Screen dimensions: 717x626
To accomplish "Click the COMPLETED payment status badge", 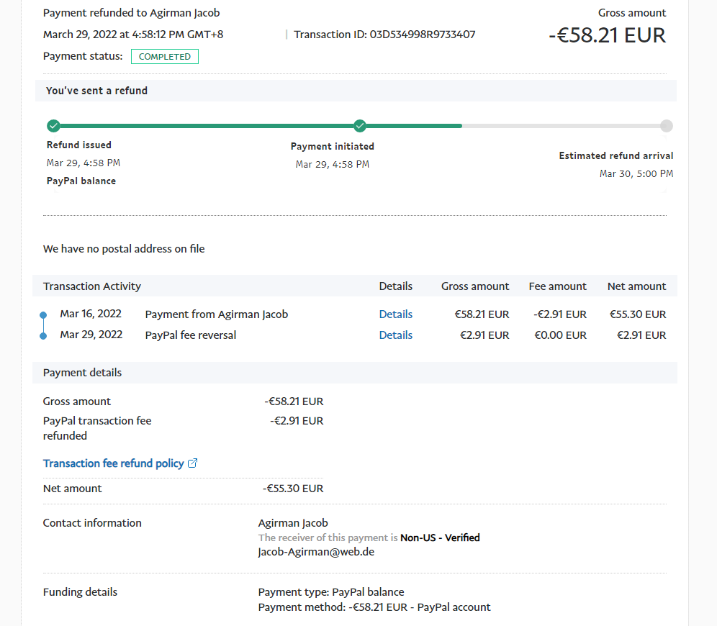I will click(164, 57).
